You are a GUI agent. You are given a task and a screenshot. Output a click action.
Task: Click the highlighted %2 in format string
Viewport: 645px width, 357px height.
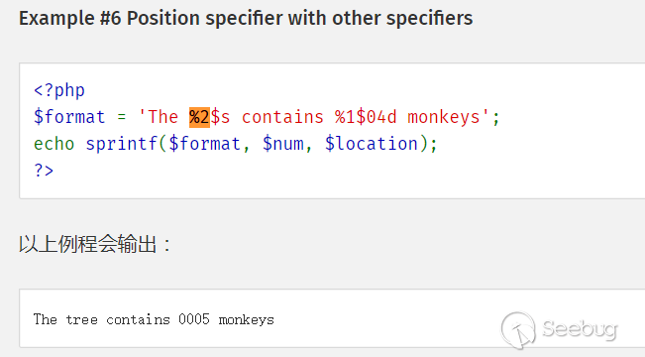pos(199,117)
